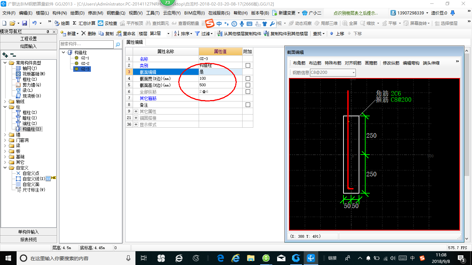Click 复制构件到其他楼层 button
This screenshot has height=265, width=472.
tap(286, 33)
